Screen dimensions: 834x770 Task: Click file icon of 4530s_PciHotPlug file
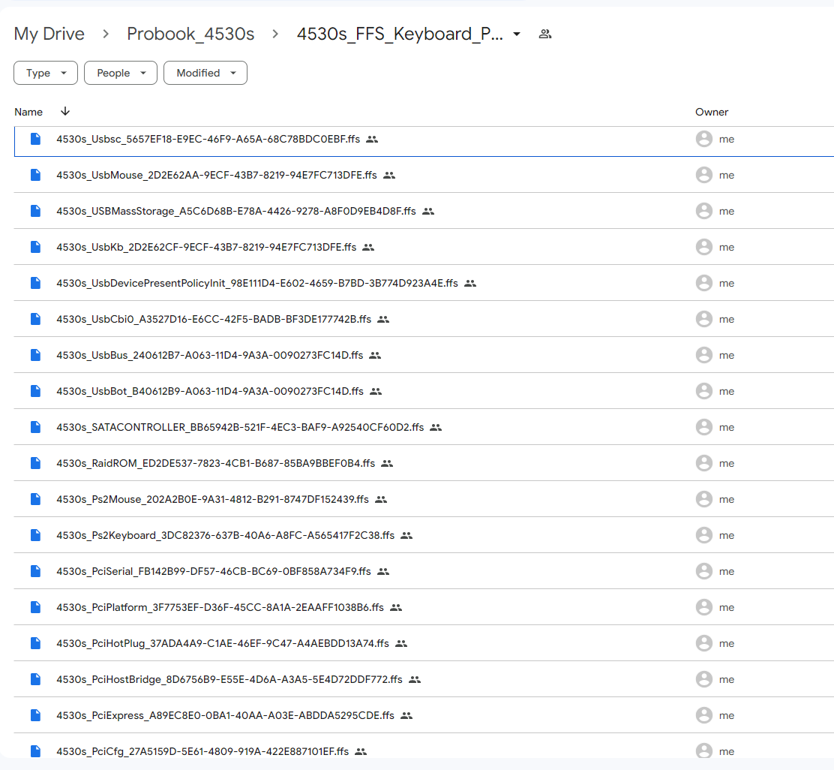click(x=36, y=643)
